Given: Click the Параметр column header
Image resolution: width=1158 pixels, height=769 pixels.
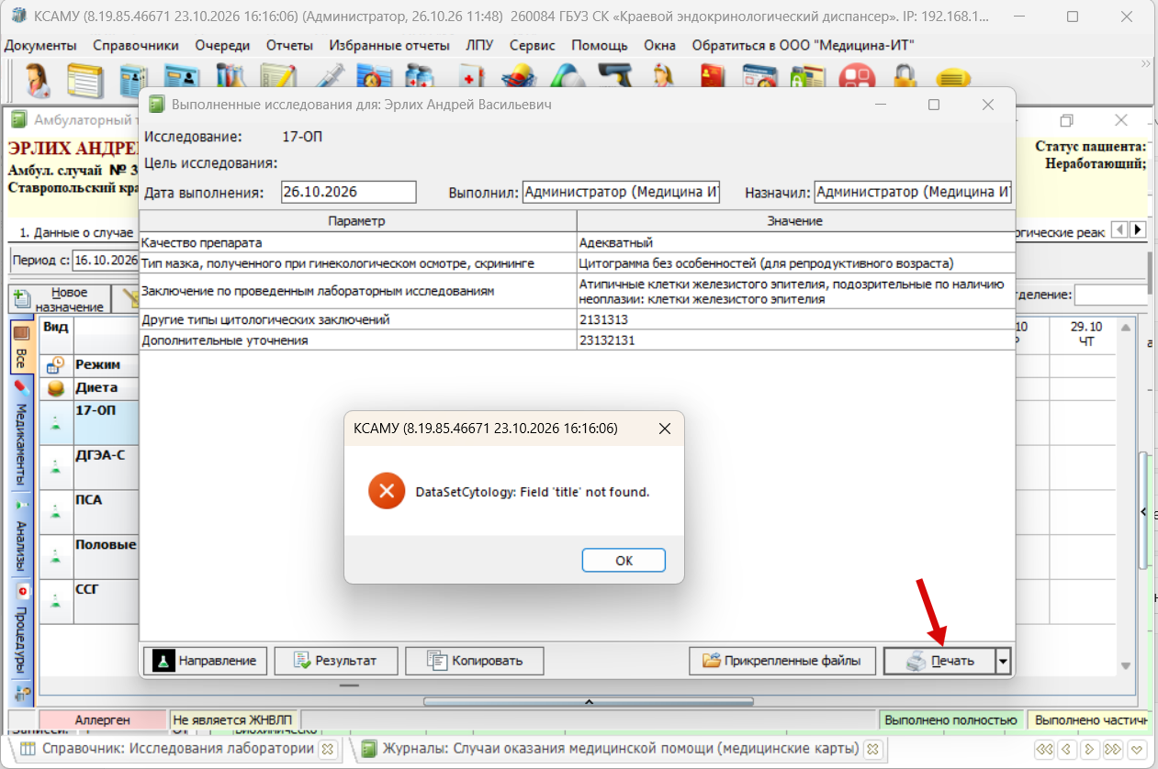Looking at the screenshot, I should coord(357,221).
